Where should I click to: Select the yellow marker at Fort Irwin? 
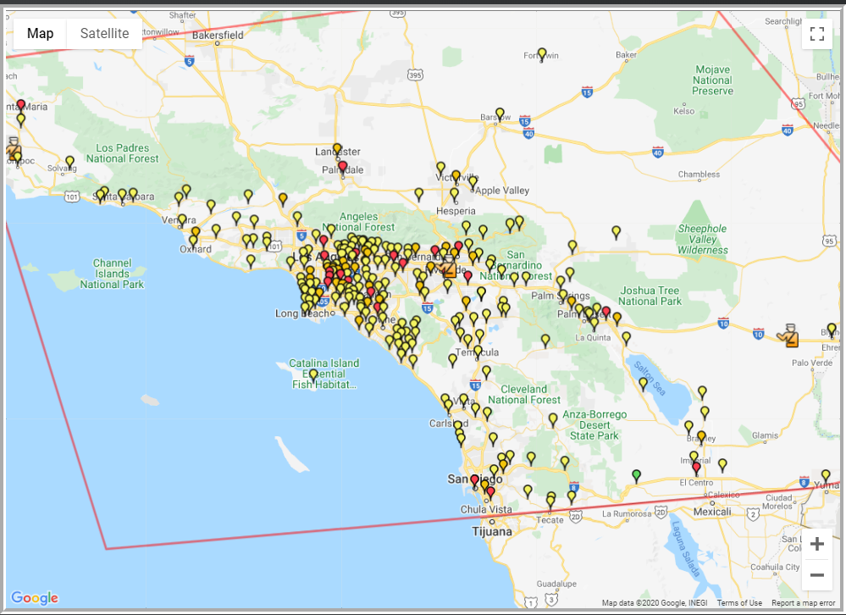pos(542,55)
